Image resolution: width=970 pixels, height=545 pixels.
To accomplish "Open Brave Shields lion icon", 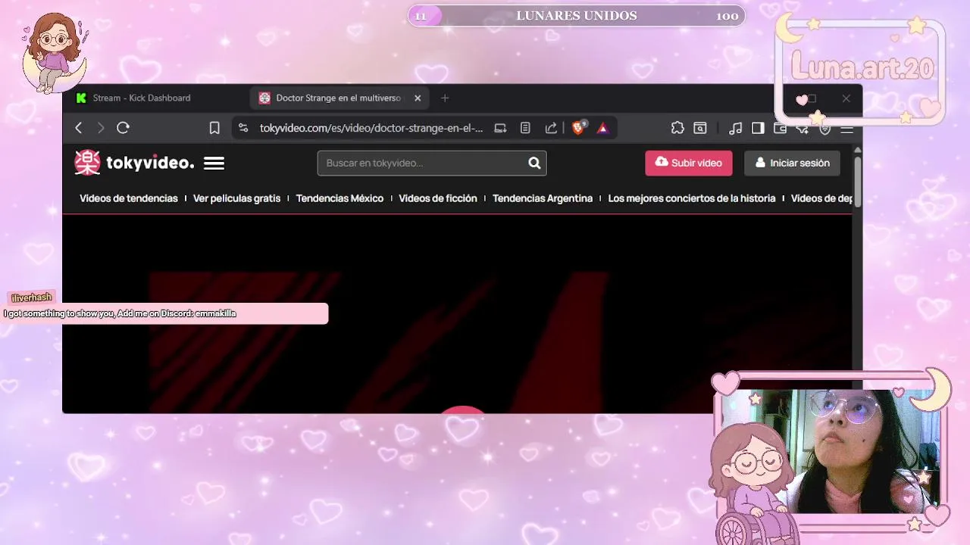I will 578,128.
